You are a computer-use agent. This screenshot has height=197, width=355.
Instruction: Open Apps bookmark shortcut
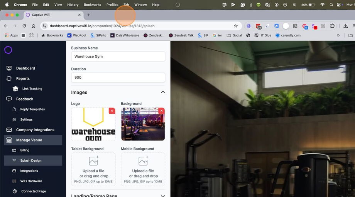tap(11, 35)
